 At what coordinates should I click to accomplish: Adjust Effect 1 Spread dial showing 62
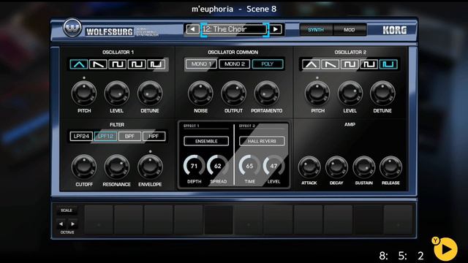click(x=218, y=166)
